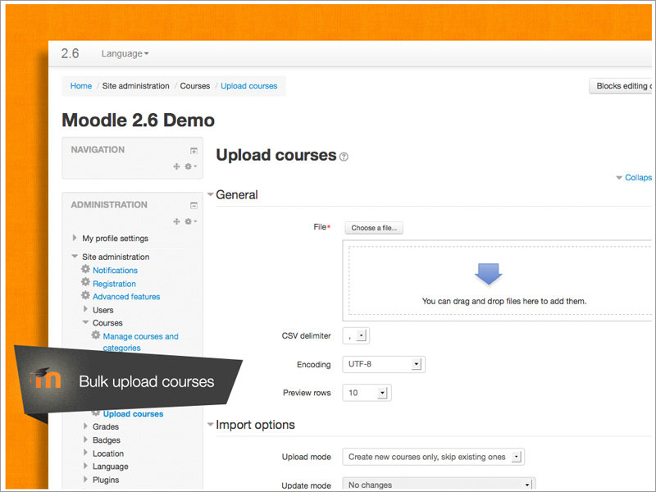Open the Upload mode dropdown
Image resolution: width=656 pixels, height=492 pixels.
coord(433,457)
